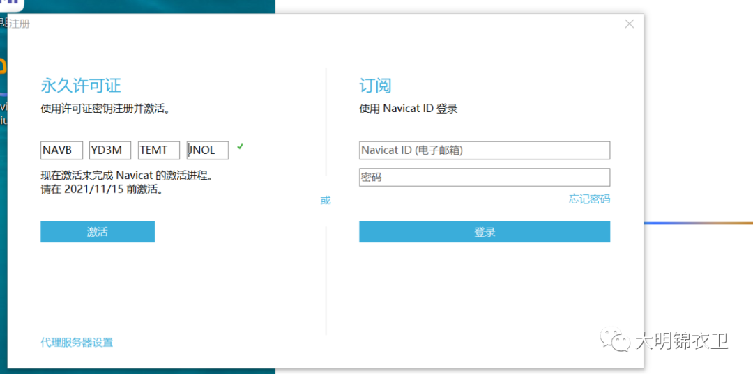753x374 pixels.
Task: Close the registration dialog
Action: coord(629,24)
